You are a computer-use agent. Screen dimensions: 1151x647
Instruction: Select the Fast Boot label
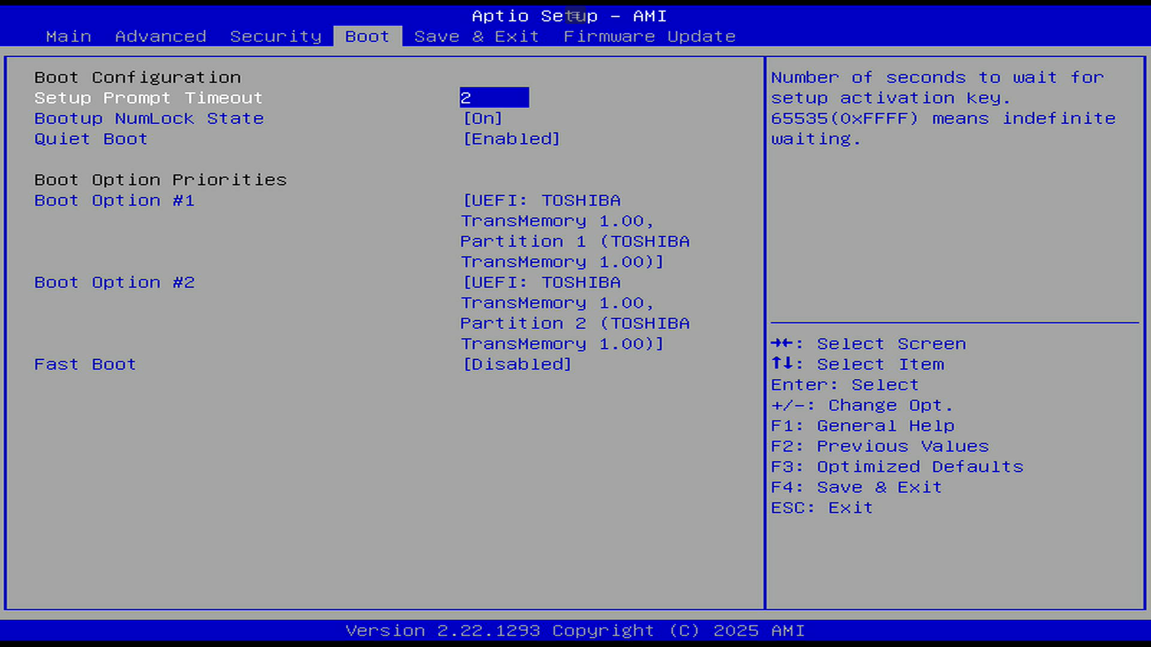(85, 364)
